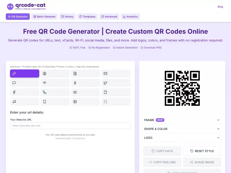Select the Wi-Fi QR type
Screen dimensions: 231x173
coord(55,83)
